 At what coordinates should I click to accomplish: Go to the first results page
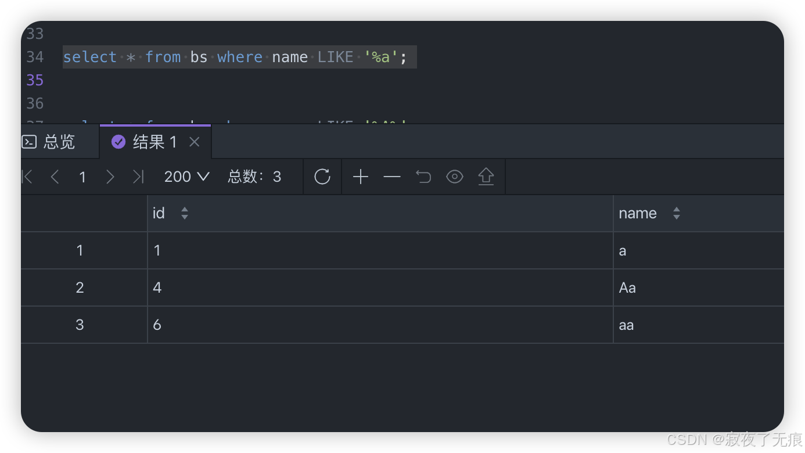tap(27, 177)
